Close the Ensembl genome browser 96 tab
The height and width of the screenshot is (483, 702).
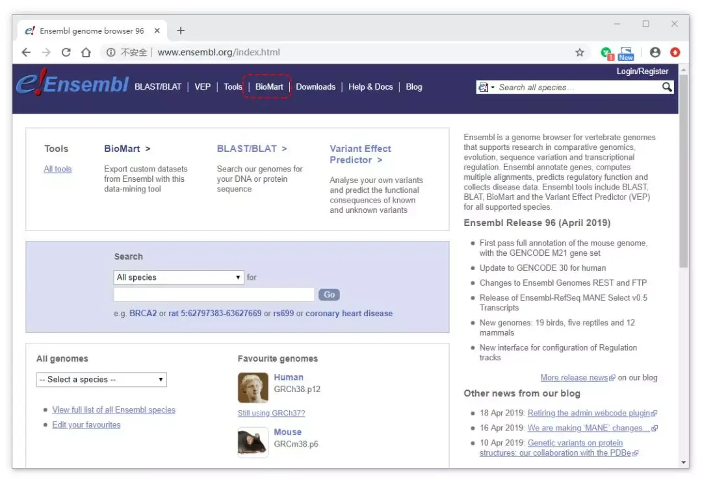[x=157, y=31]
